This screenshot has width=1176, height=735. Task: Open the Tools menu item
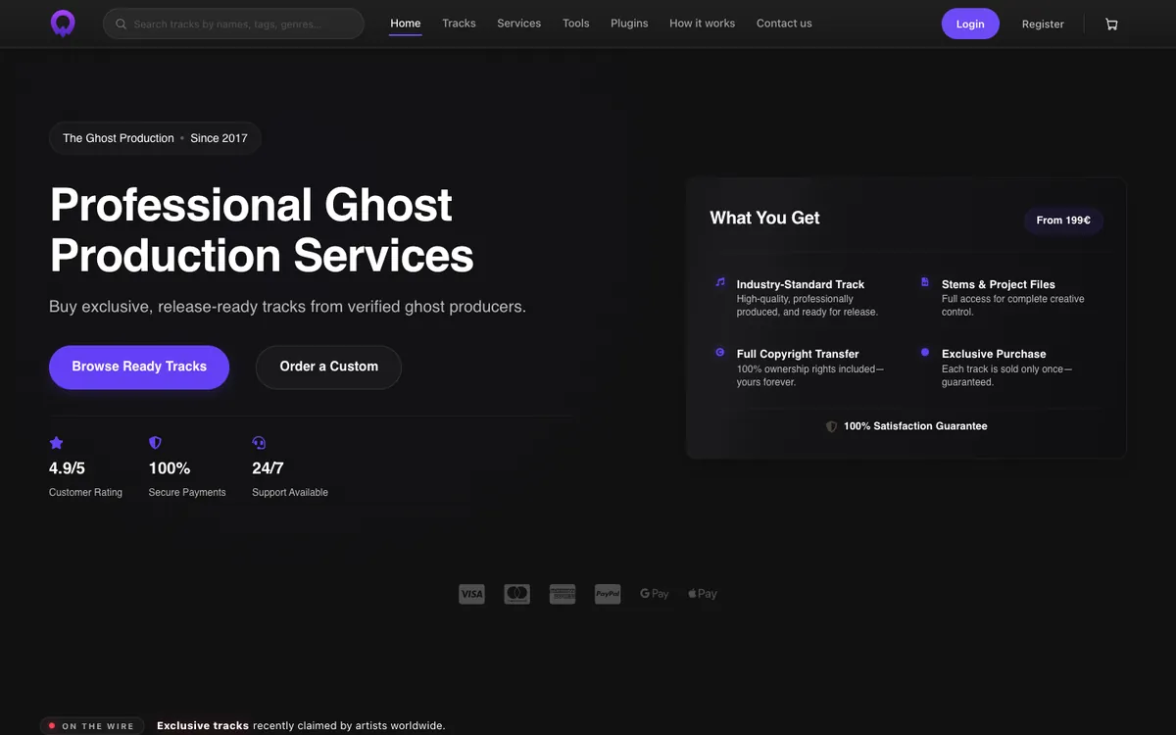pyautogui.click(x=576, y=24)
